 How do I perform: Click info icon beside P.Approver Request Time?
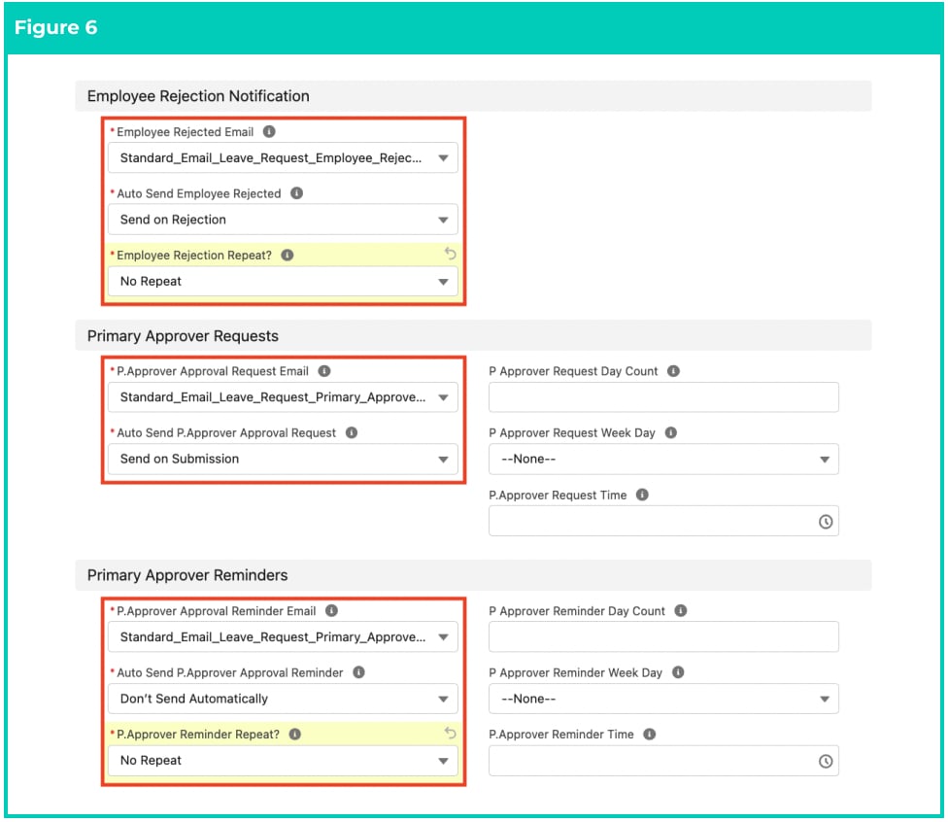tap(643, 495)
